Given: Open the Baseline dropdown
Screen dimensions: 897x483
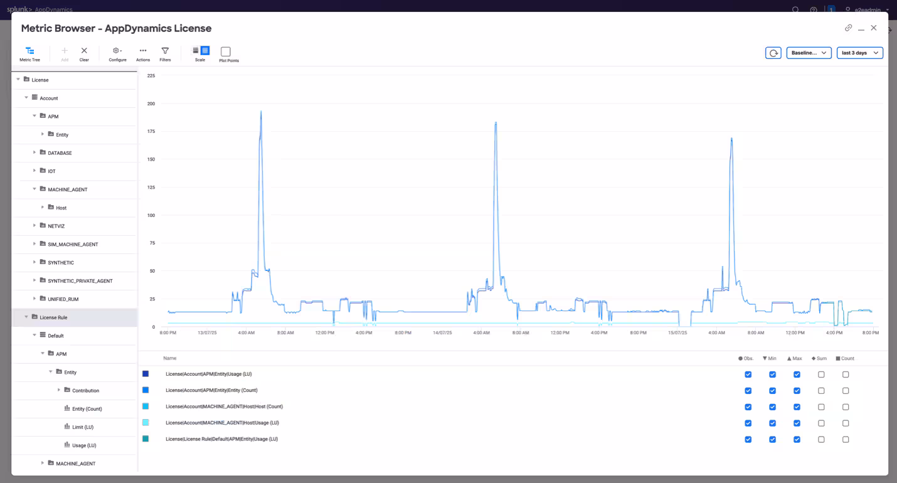Looking at the screenshot, I should [809, 53].
